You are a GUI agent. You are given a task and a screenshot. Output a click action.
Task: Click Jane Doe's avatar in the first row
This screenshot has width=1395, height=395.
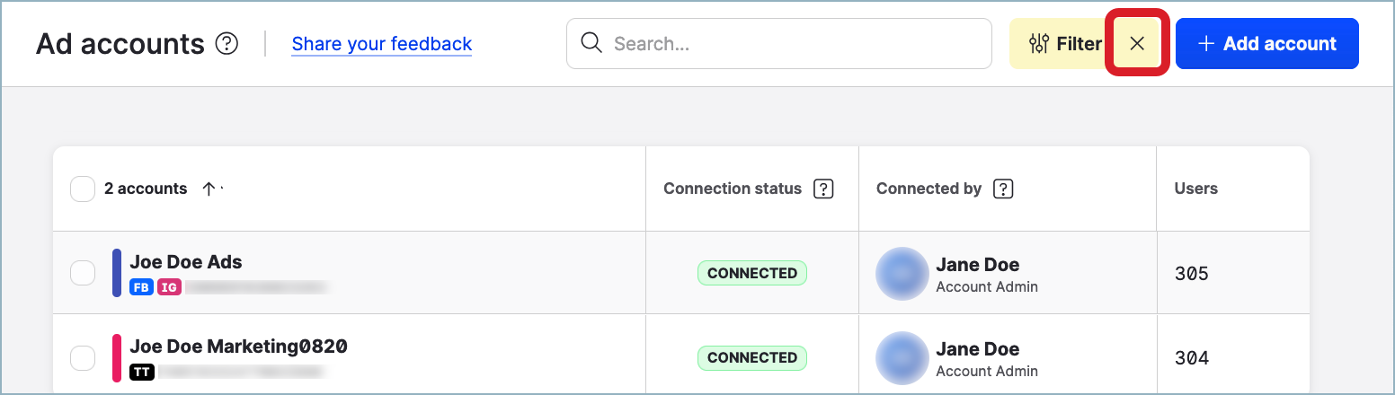[902, 273]
